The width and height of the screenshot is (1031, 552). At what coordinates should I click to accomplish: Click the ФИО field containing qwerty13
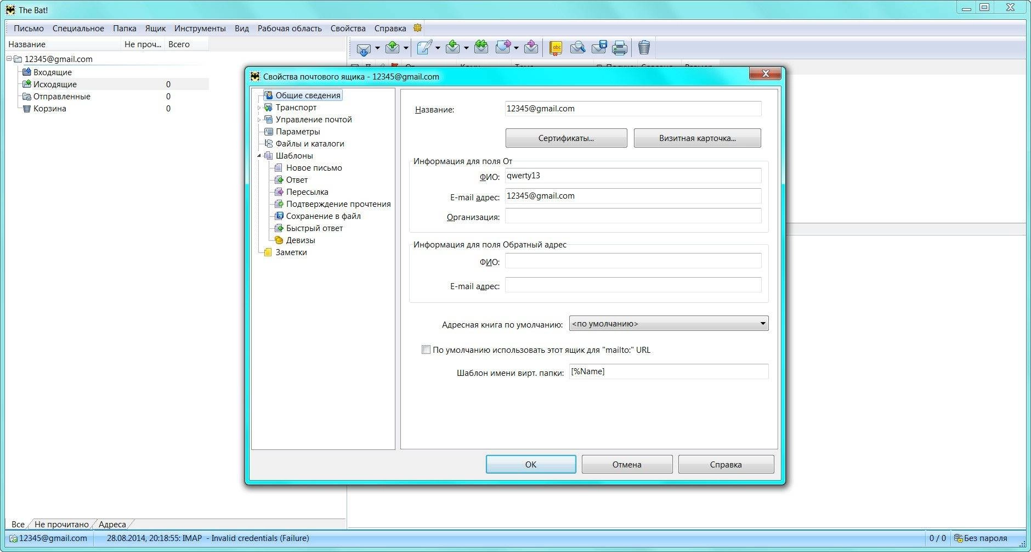coord(633,176)
